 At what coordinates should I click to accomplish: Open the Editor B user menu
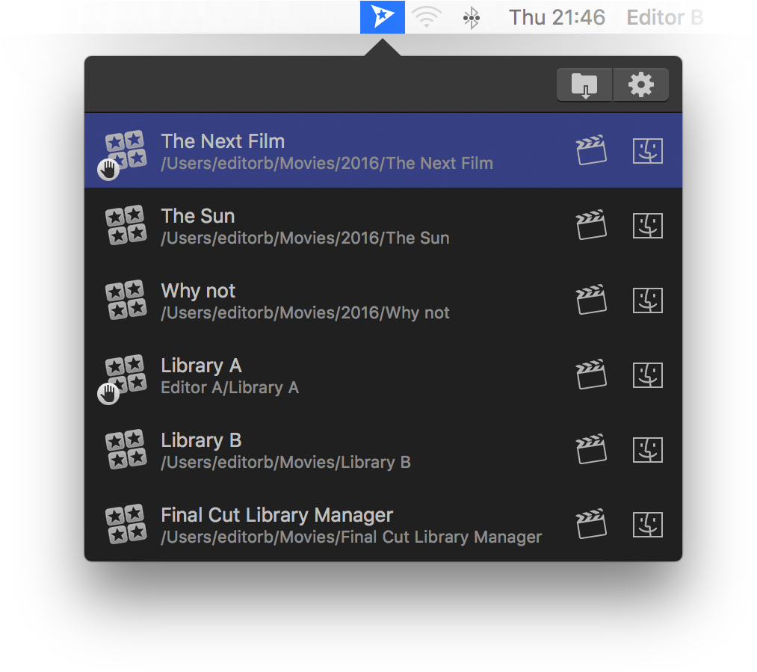(664, 16)
